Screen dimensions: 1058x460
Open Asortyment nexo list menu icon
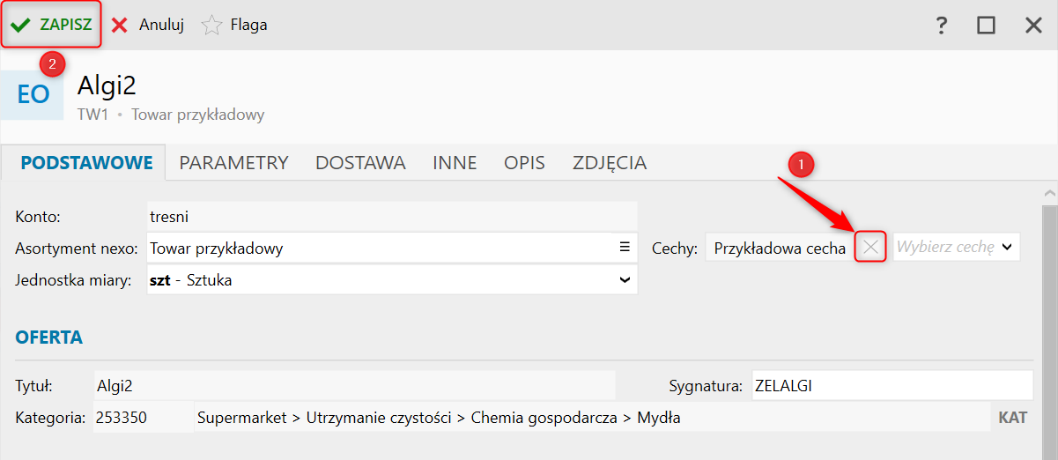pos(625,248)
